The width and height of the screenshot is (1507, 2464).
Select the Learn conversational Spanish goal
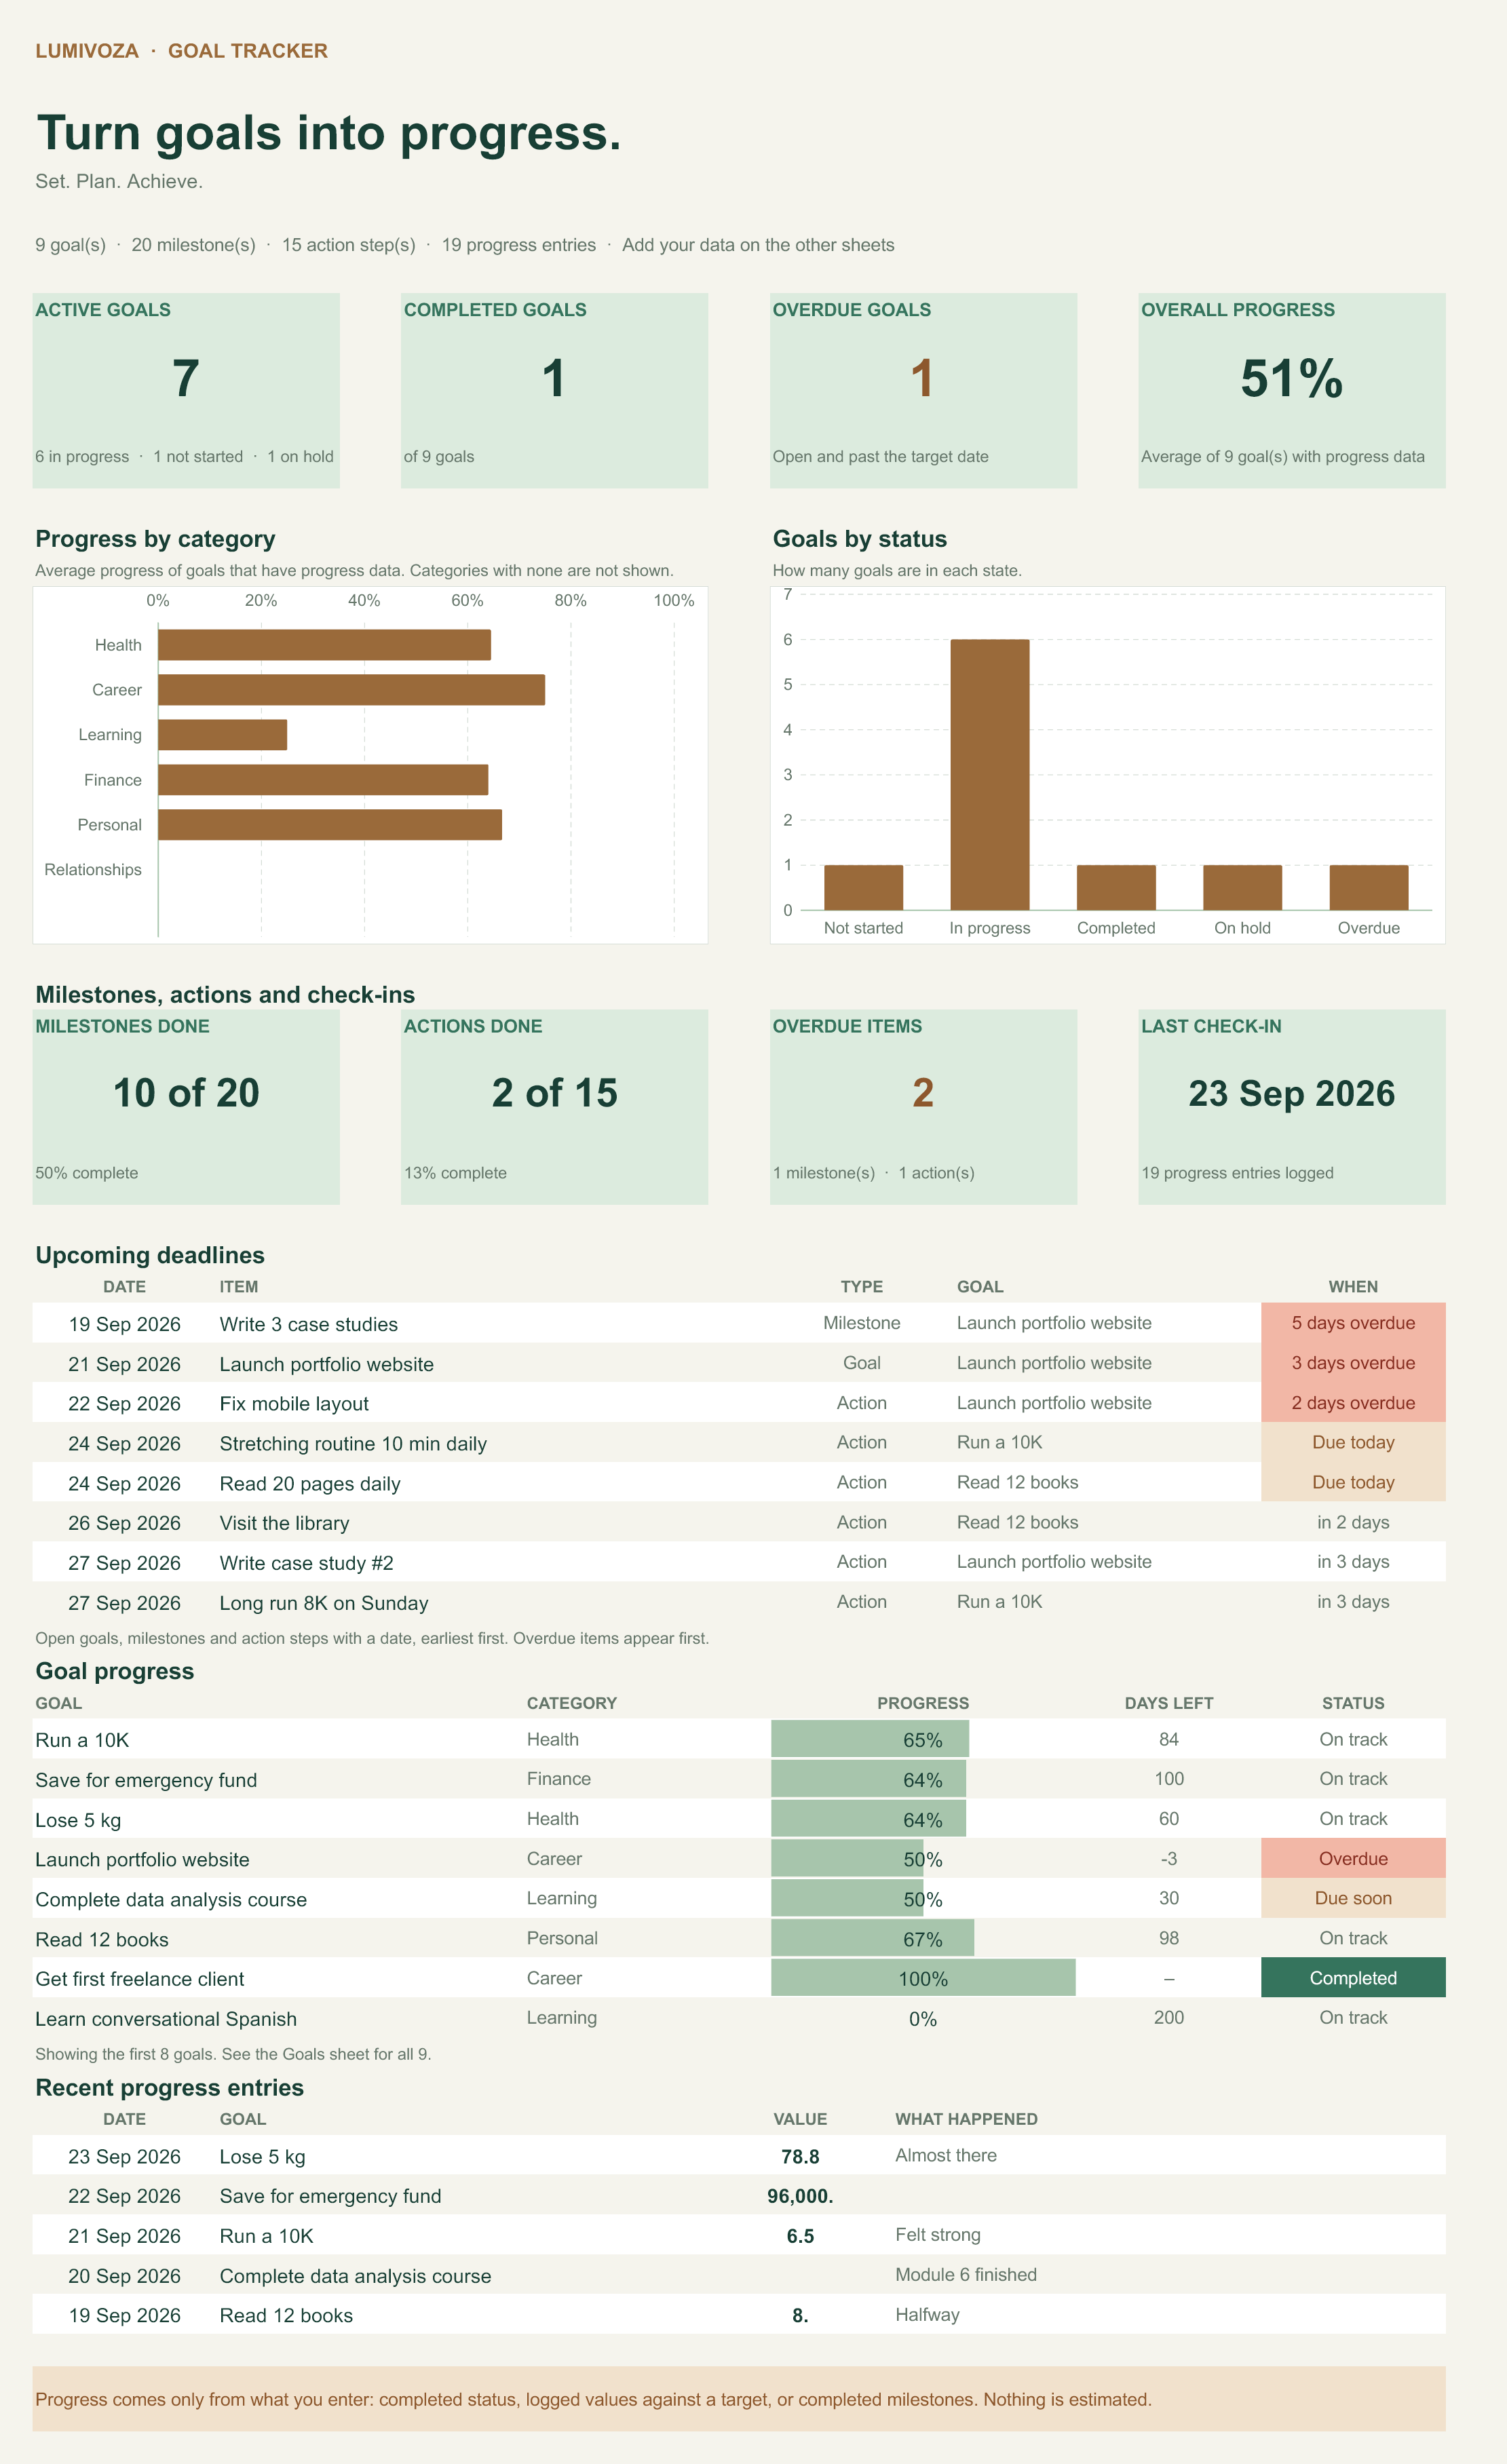[166, 2019]
